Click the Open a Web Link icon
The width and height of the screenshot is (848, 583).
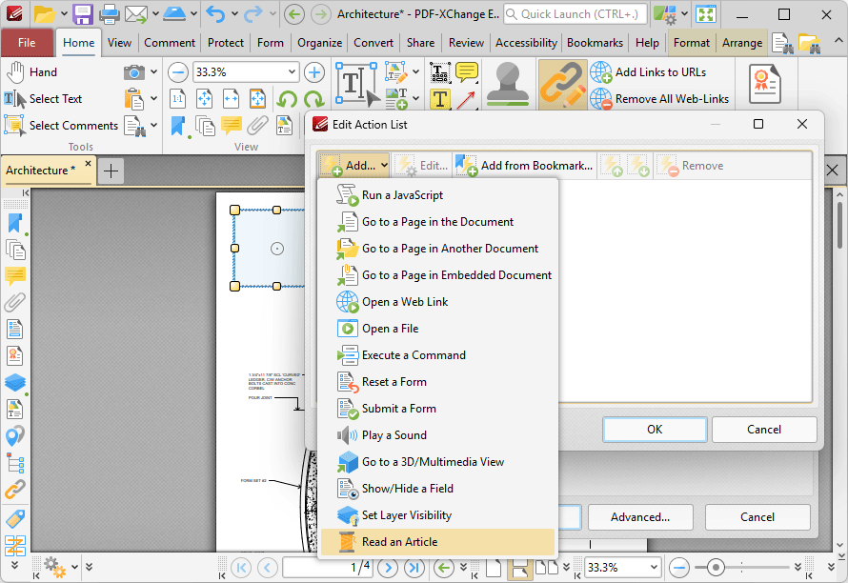coord(347,302)
